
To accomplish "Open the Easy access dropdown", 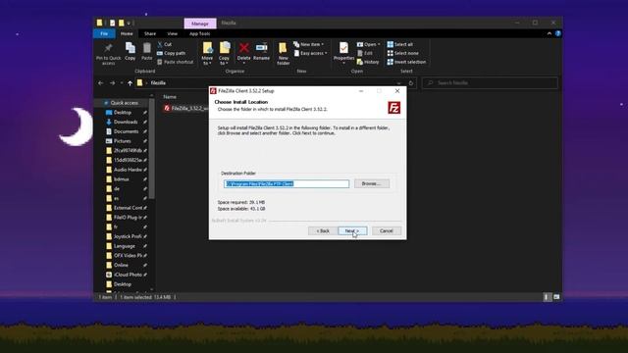I will tap(310, 53).
